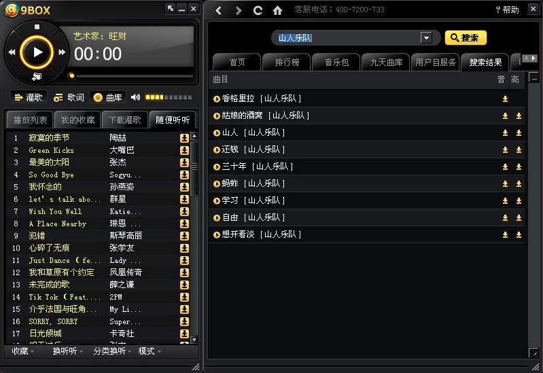Play 姑娘的酒窝 from the search results
Screen dimensions: 543x373
(x=217, y=116)
